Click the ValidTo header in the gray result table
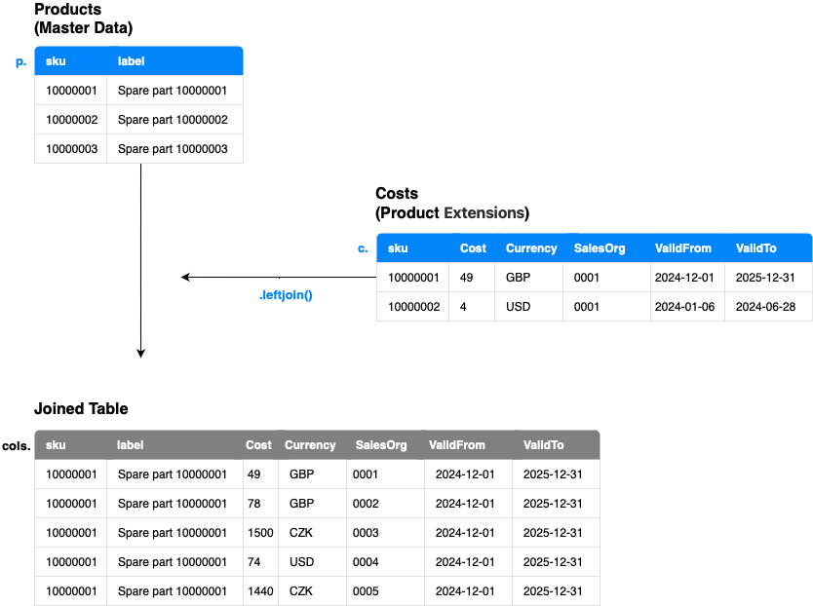This screenshot has height=606, width=813. 543,445
